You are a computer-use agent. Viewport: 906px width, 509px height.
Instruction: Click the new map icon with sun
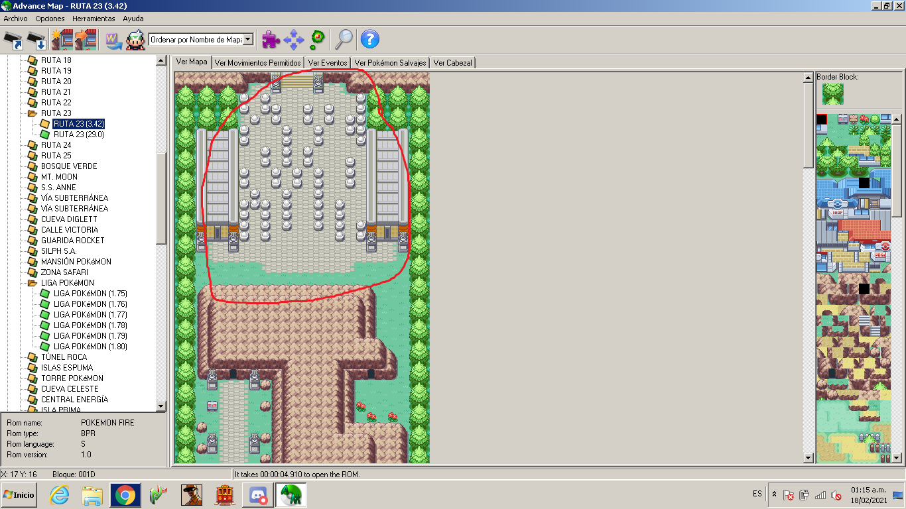[62, 40]
